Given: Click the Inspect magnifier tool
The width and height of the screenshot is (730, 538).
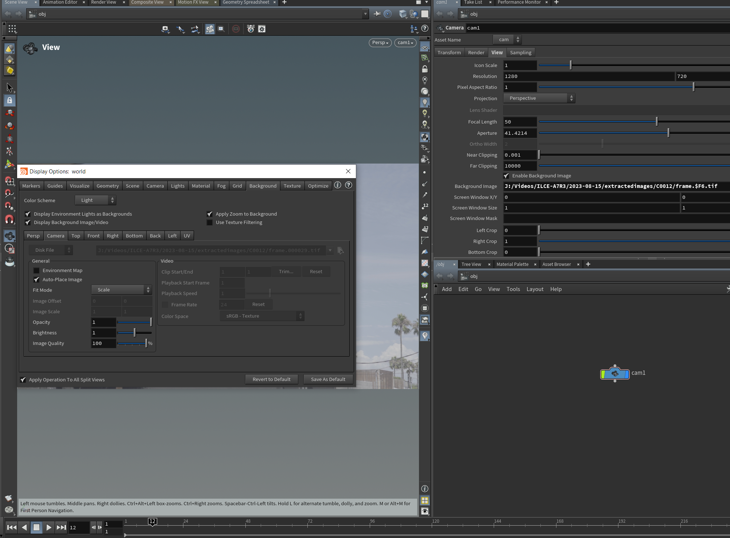Looking at the screenshot, I should (9, 262).
